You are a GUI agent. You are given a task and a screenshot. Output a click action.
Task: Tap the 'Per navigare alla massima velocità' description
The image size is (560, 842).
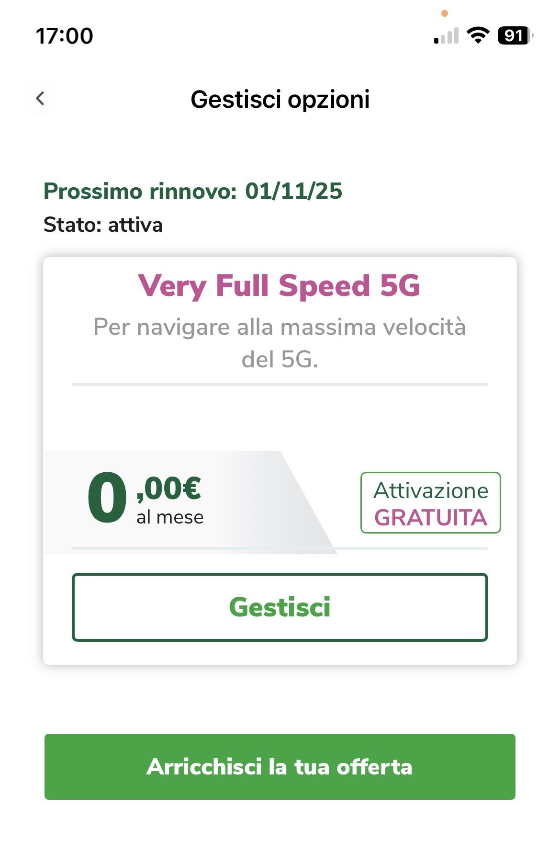[280, 327]
